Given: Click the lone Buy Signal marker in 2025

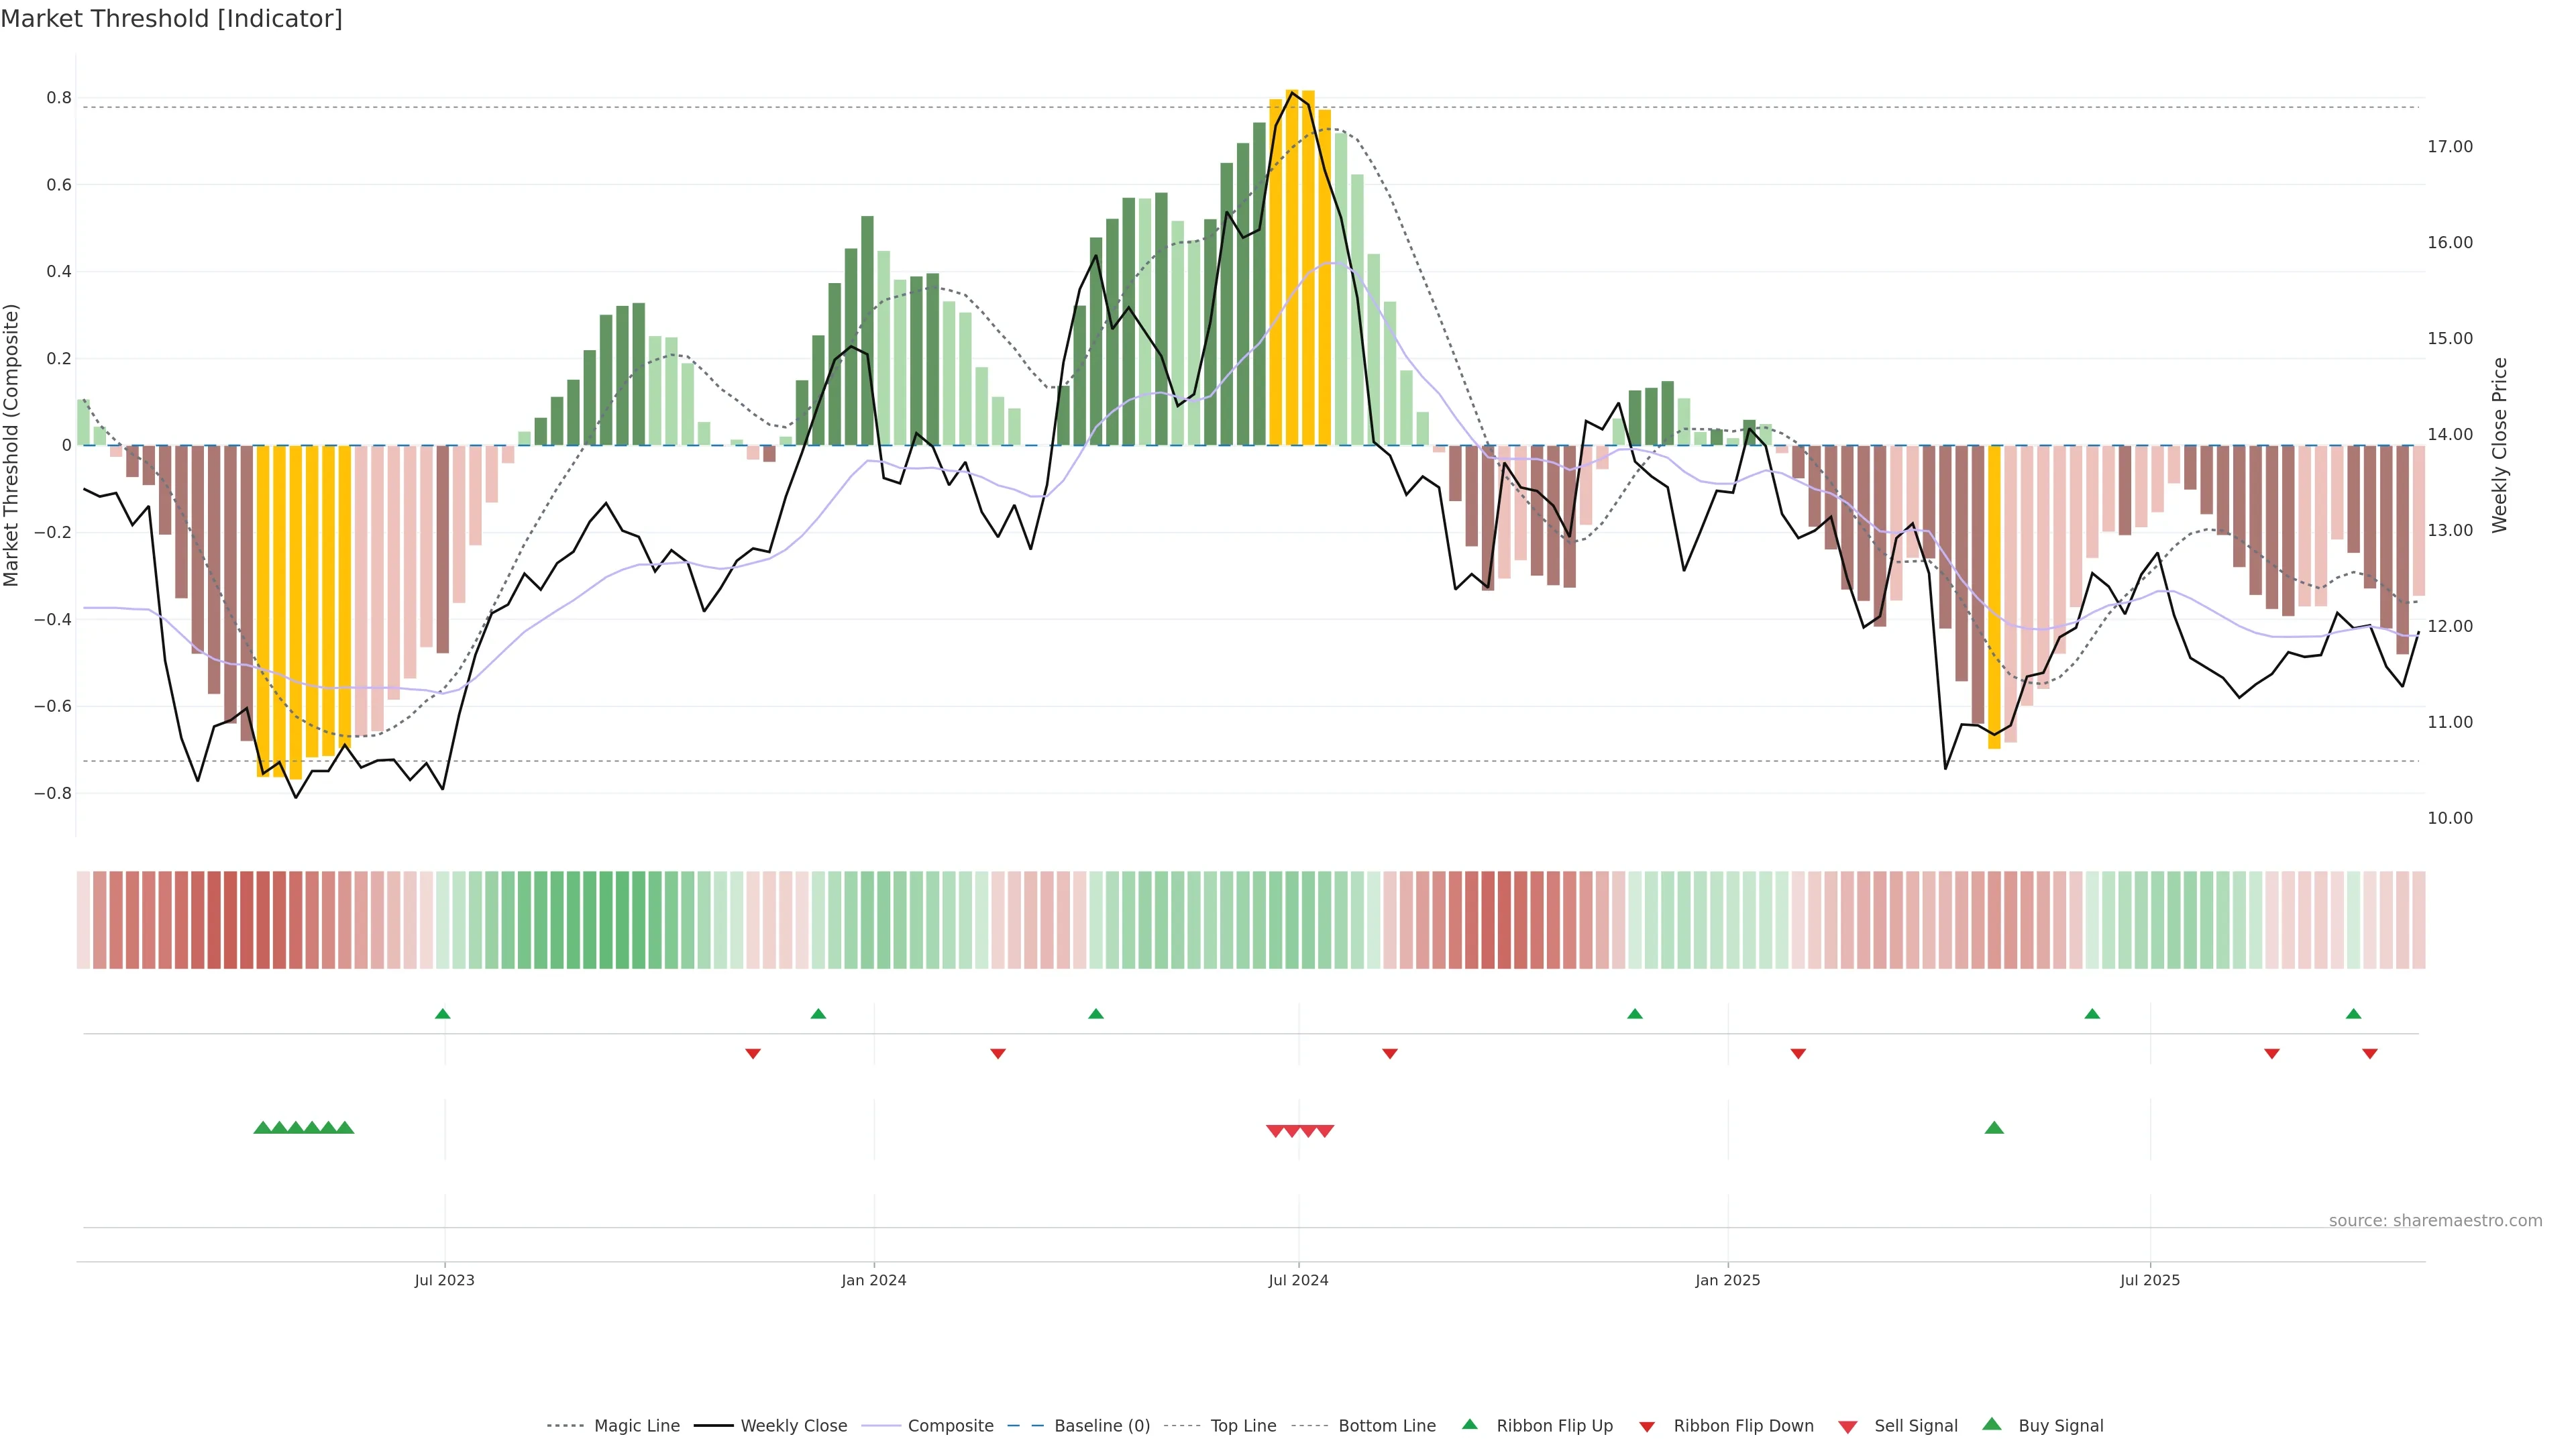Looking at the screenshot, I should (x=1994, y=1128).
